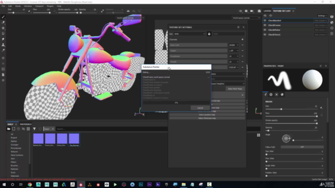Click Select thickness map button
Image resolution: width=335 pixels, height=188 pixels.
pyautogui.click(x=207, y=118)
